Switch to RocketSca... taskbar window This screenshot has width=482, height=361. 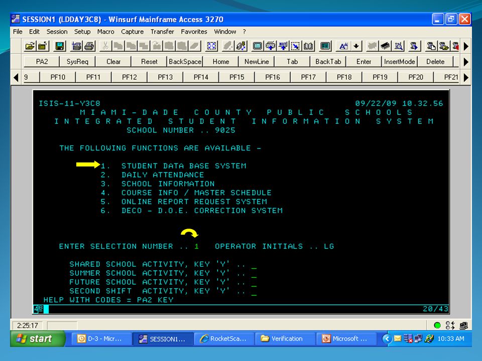click(x=224, y=338)
